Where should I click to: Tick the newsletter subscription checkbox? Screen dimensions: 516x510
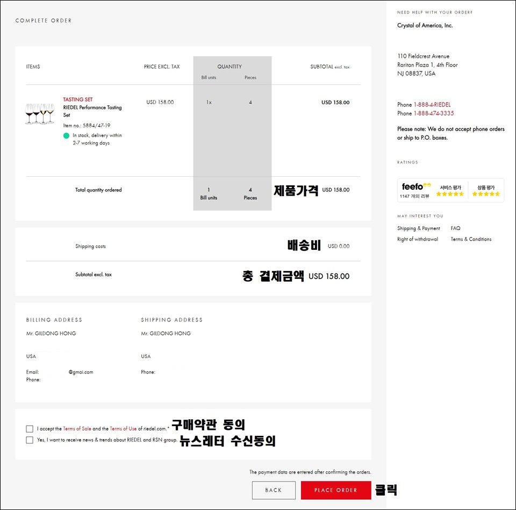point(30,440)
